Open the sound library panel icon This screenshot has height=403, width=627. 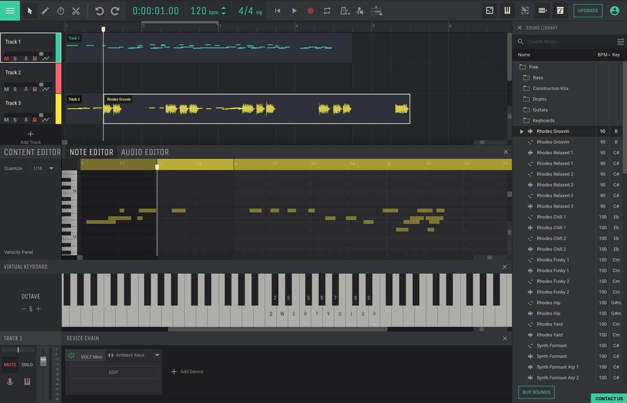tap(560, 11)
